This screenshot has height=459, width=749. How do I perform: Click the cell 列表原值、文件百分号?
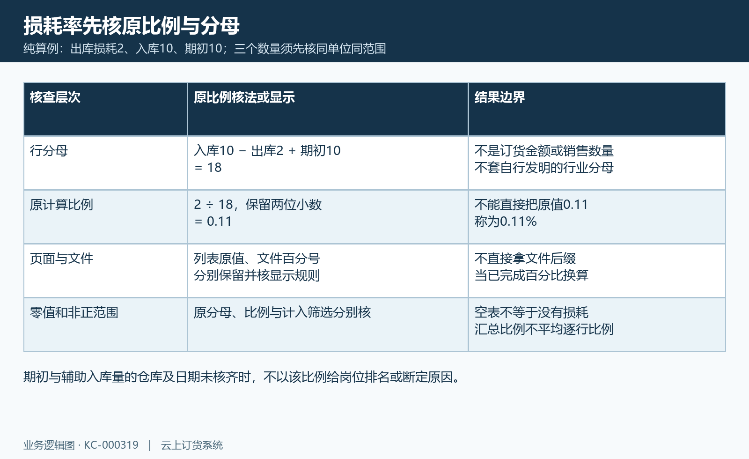click(x=328, y=271)
